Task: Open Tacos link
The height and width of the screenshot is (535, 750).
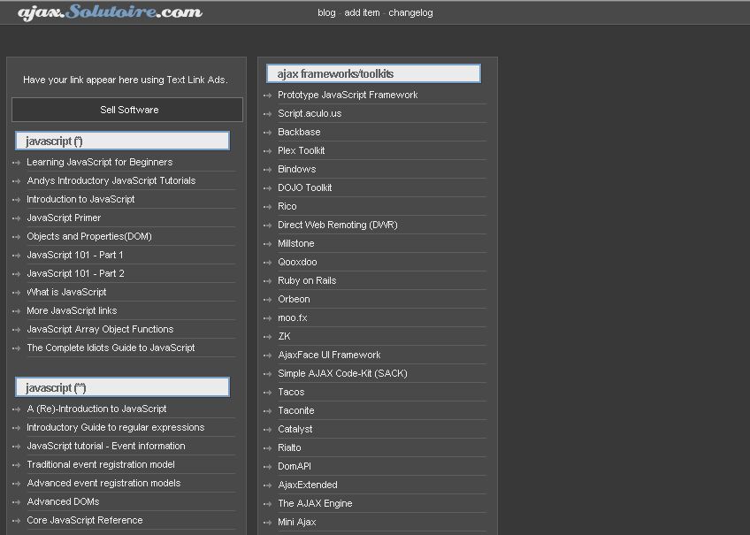Action: 291,392
